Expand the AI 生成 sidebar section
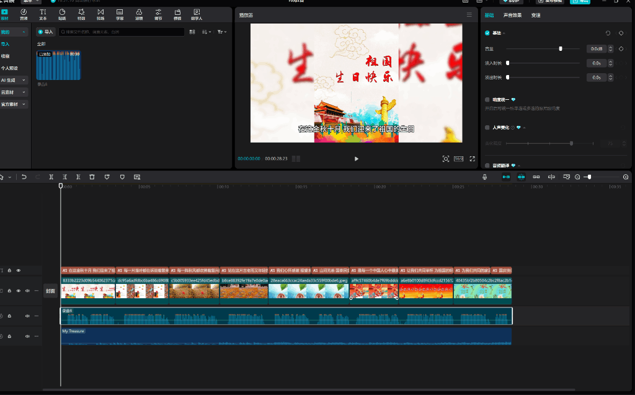635x395 pixels. point(14,80)
